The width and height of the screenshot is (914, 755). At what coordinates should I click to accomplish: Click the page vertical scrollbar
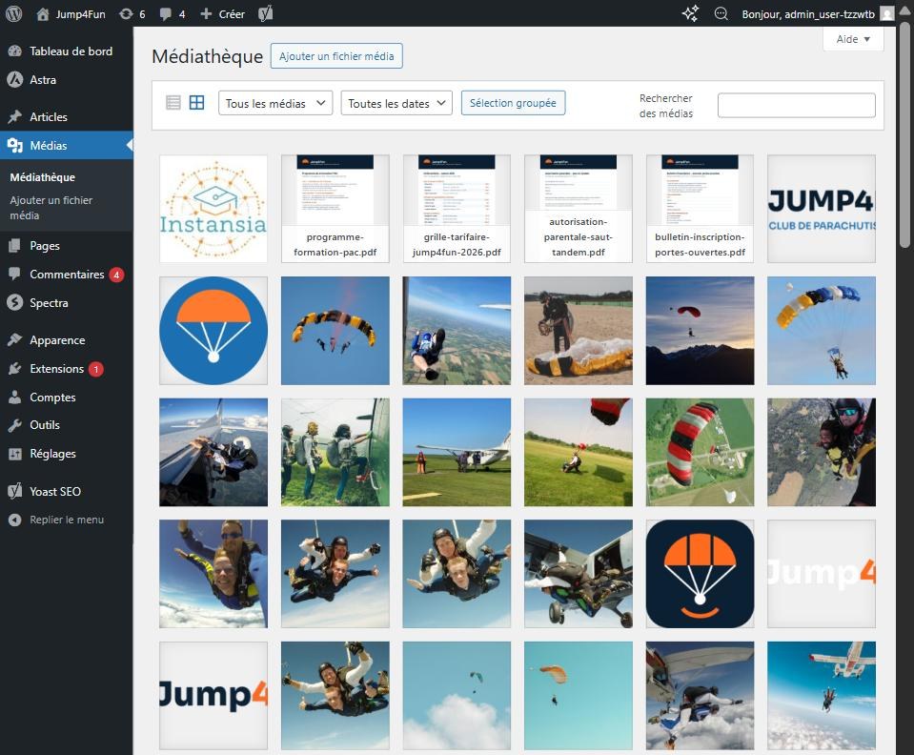coord(904,137)
